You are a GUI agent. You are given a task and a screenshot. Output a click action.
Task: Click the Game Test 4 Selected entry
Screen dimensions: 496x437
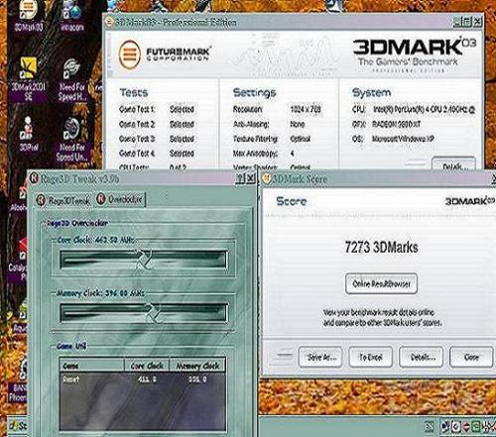(x=182, y=154)
